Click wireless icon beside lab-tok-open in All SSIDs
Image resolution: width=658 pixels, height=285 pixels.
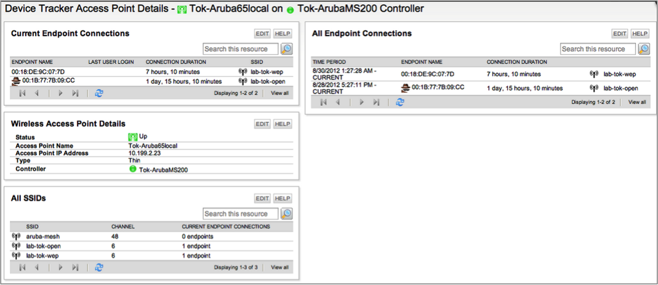17,246
